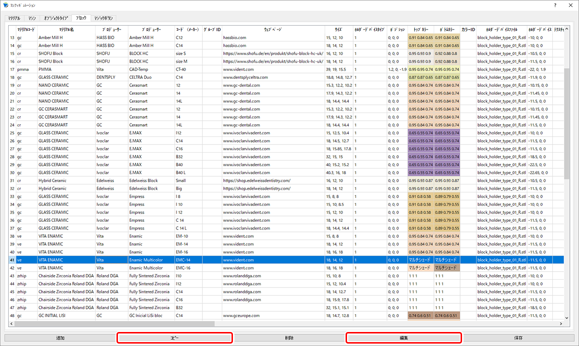Select 'GC Inicial LiSi bloc' cell
Viewport: 579px width, 346px height.
tap(151, 316)
